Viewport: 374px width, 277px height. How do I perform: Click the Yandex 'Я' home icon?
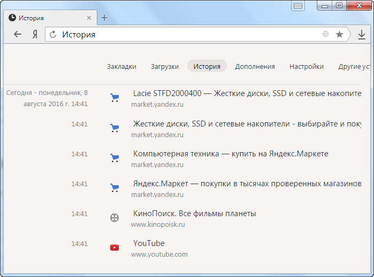coord(35,35)
